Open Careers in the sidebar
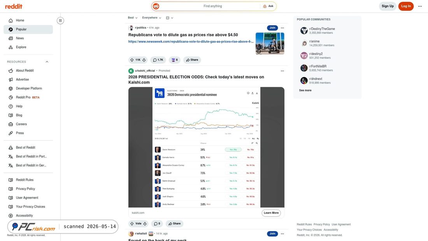The width and height of the screenshot is (428, 241). click(28, 124)
